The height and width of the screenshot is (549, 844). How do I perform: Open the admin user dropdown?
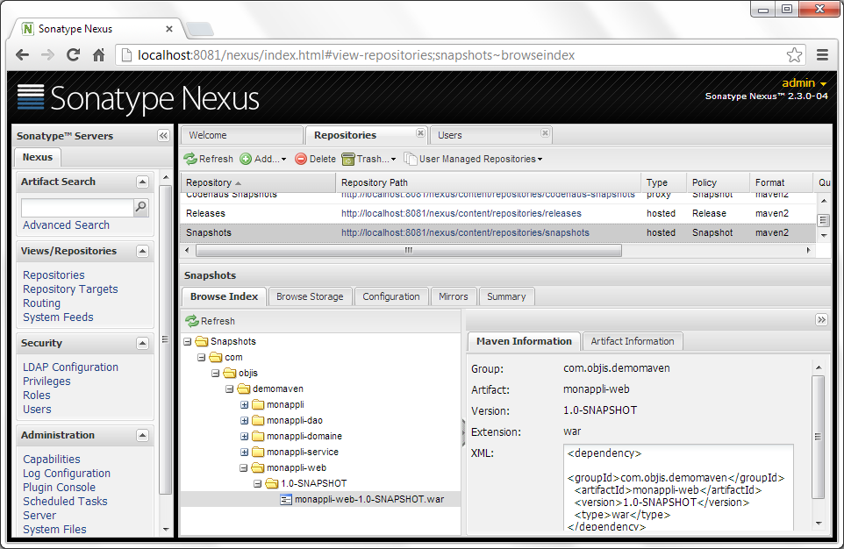tap(805, 83)
